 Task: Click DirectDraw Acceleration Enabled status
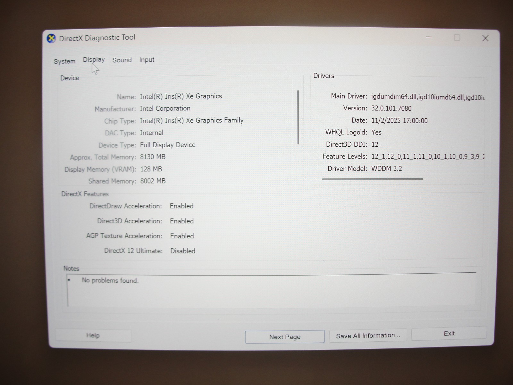tap(182, 206)
